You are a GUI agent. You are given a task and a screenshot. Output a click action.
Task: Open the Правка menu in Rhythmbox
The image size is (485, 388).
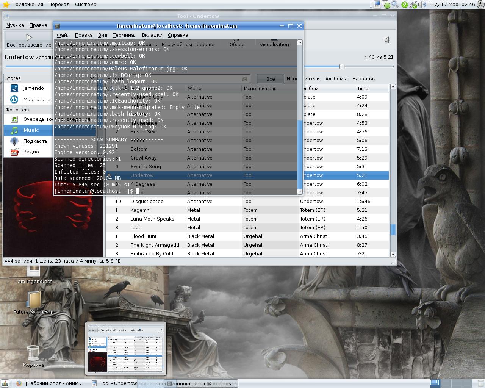[38, 25]
